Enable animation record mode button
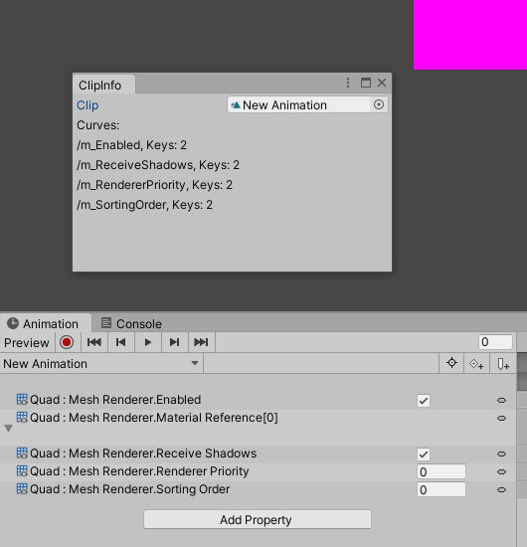This screenshot has width=527, height=547. [x=67, y=342]
